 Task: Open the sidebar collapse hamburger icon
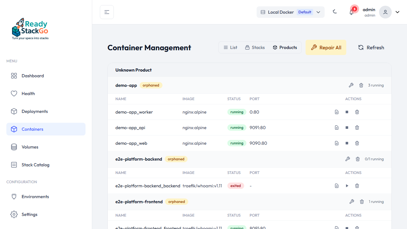[107, 12]
